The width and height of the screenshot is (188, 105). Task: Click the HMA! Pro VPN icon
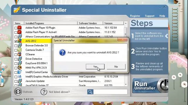(20, 68)
